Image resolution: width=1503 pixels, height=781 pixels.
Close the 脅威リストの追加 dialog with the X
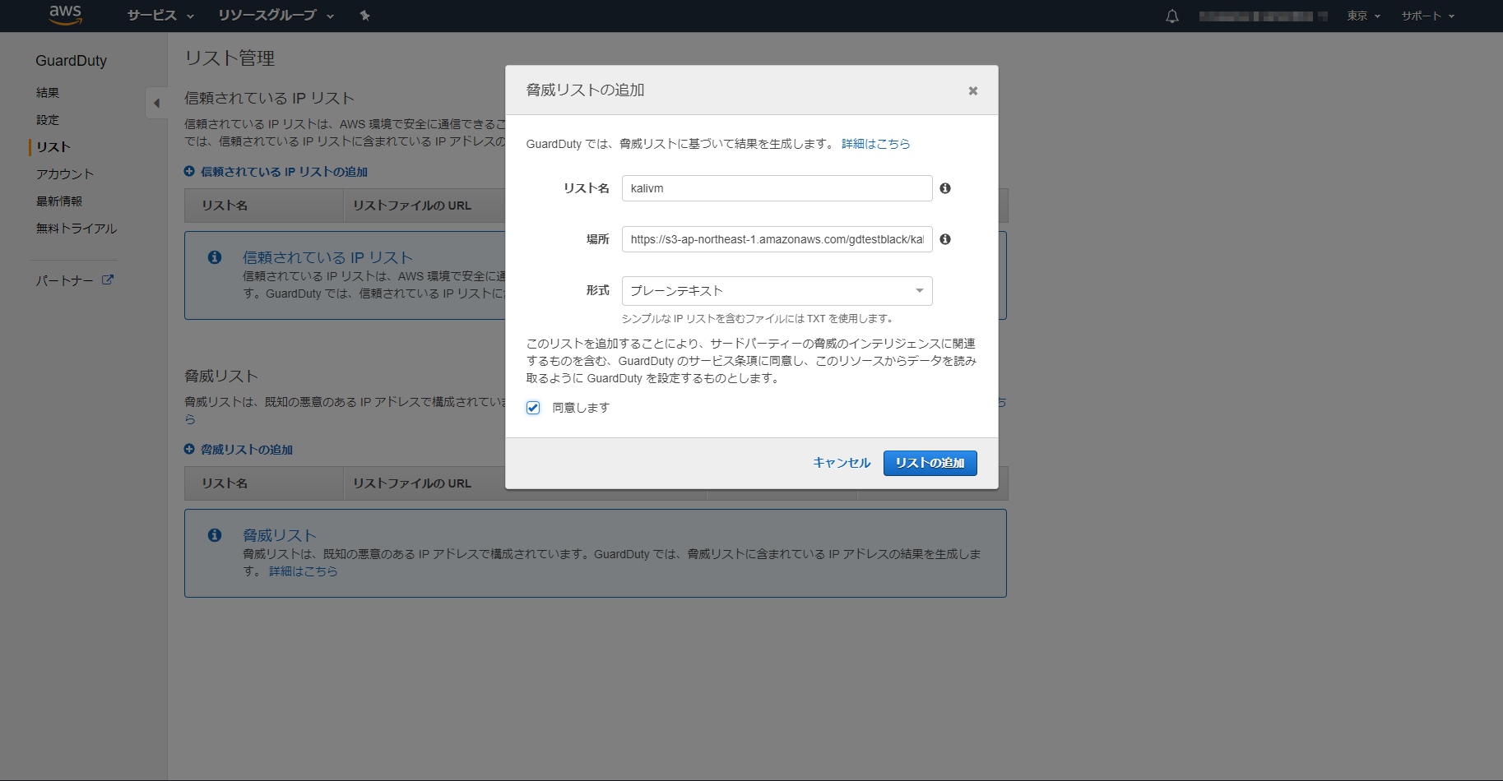tap(972, 90)
